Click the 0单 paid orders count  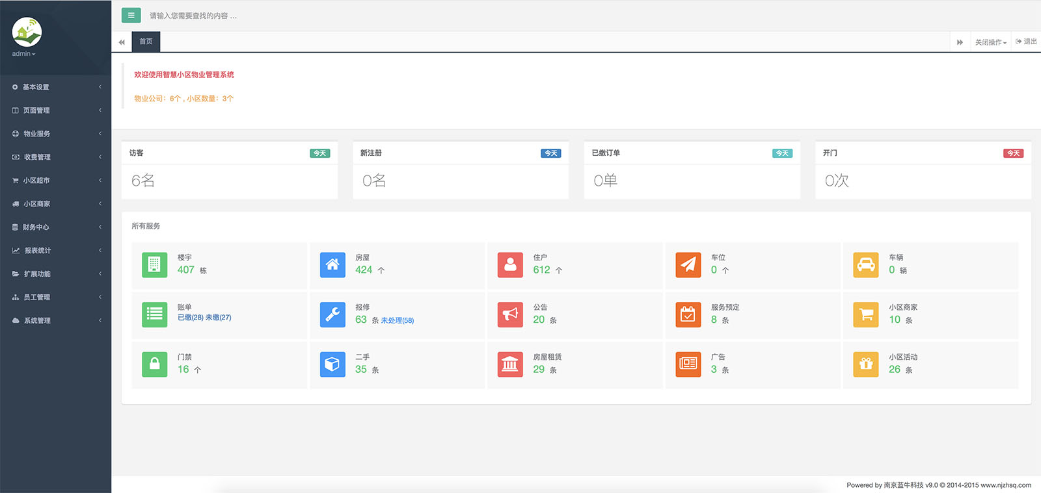pos(606,181)
